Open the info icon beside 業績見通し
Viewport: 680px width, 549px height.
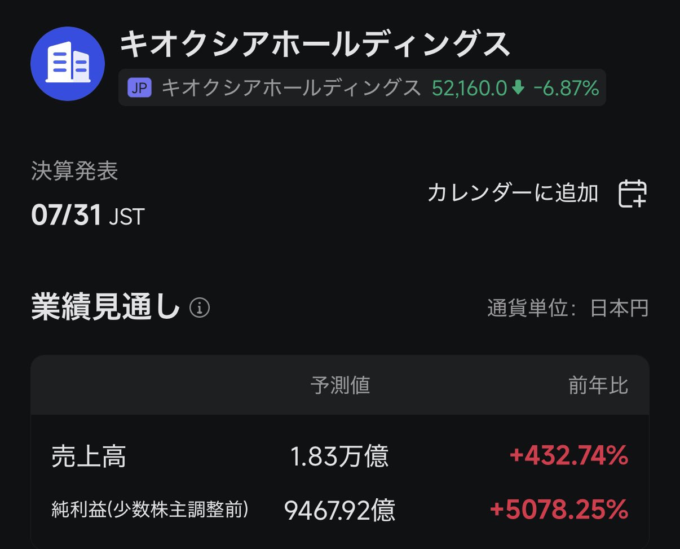click(200, 308)
